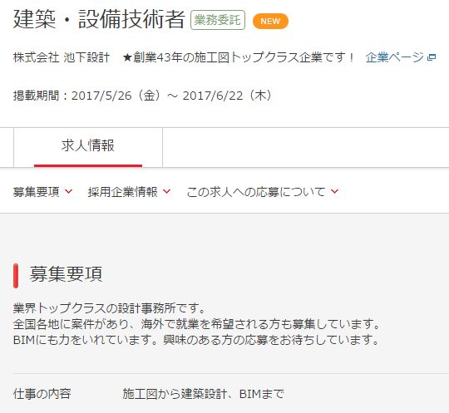Click the line 業界トップクラスの設計事務所です。

point(110,308)
